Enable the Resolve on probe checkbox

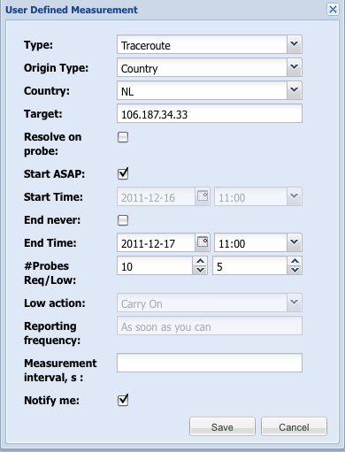[x=123, y=137]
